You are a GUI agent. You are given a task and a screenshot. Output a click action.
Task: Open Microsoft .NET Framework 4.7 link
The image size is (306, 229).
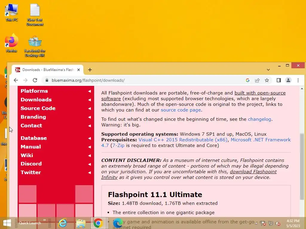pos(261,140)
